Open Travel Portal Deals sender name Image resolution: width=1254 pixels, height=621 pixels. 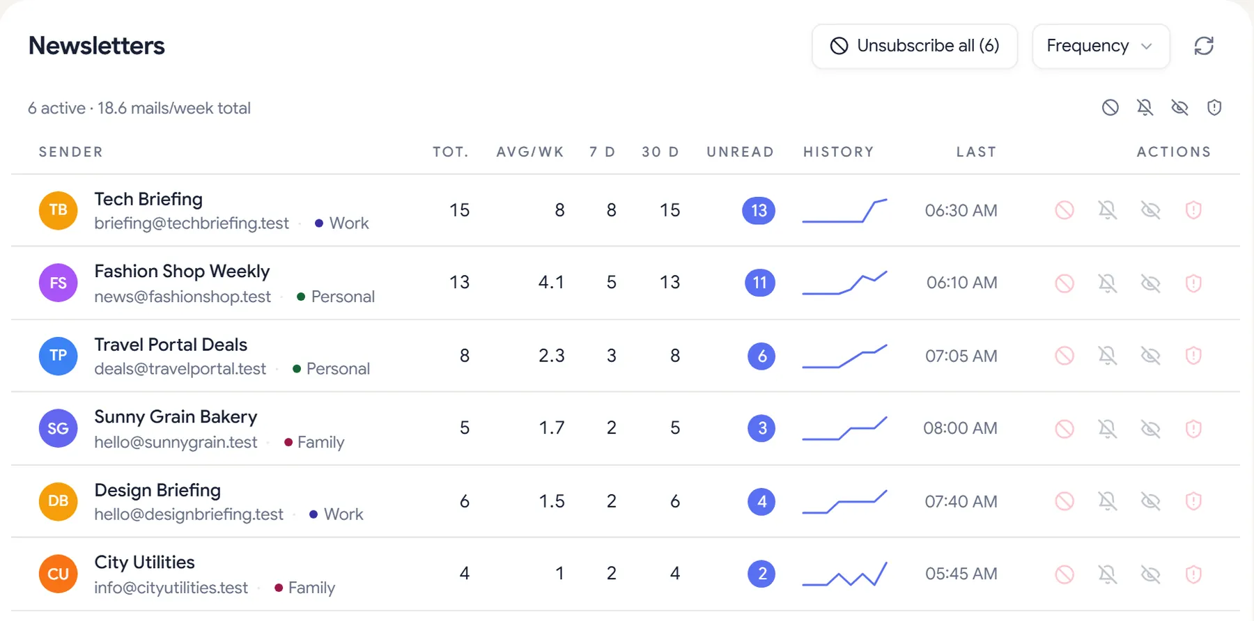click(x=171, y=345)
